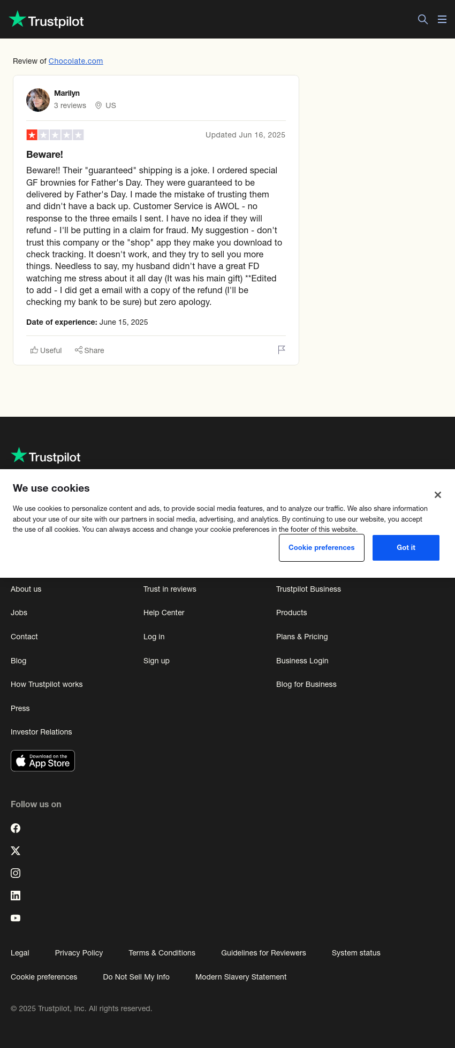Open Cookie preferences button in banner
This screenshot has height=1048, width=455.
point(322,548)
